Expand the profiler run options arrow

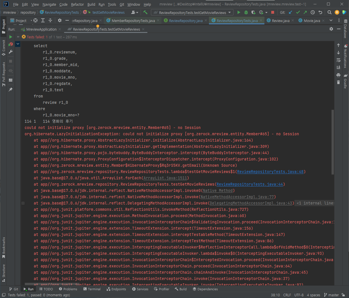(266, 13)
